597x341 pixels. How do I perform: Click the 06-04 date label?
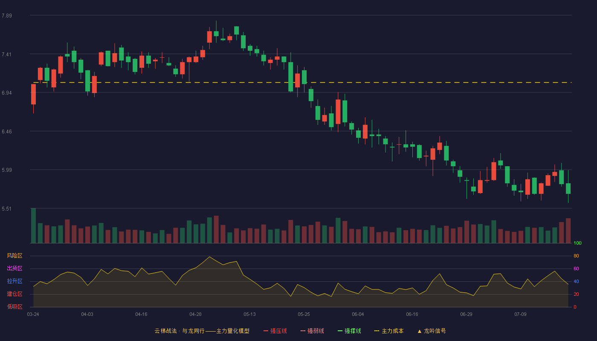(x=358, y=314)
